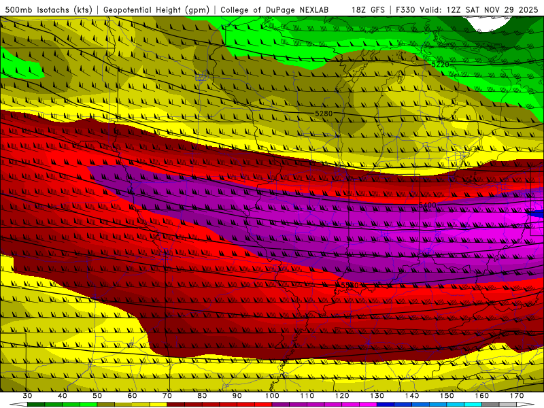Click the color bar label 30
Viewport: 544px width, 408px height.
(27, 396)
